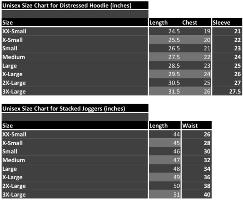
Task: Click the 3X-Large row in joggers chart
Action: pos(14,194)
